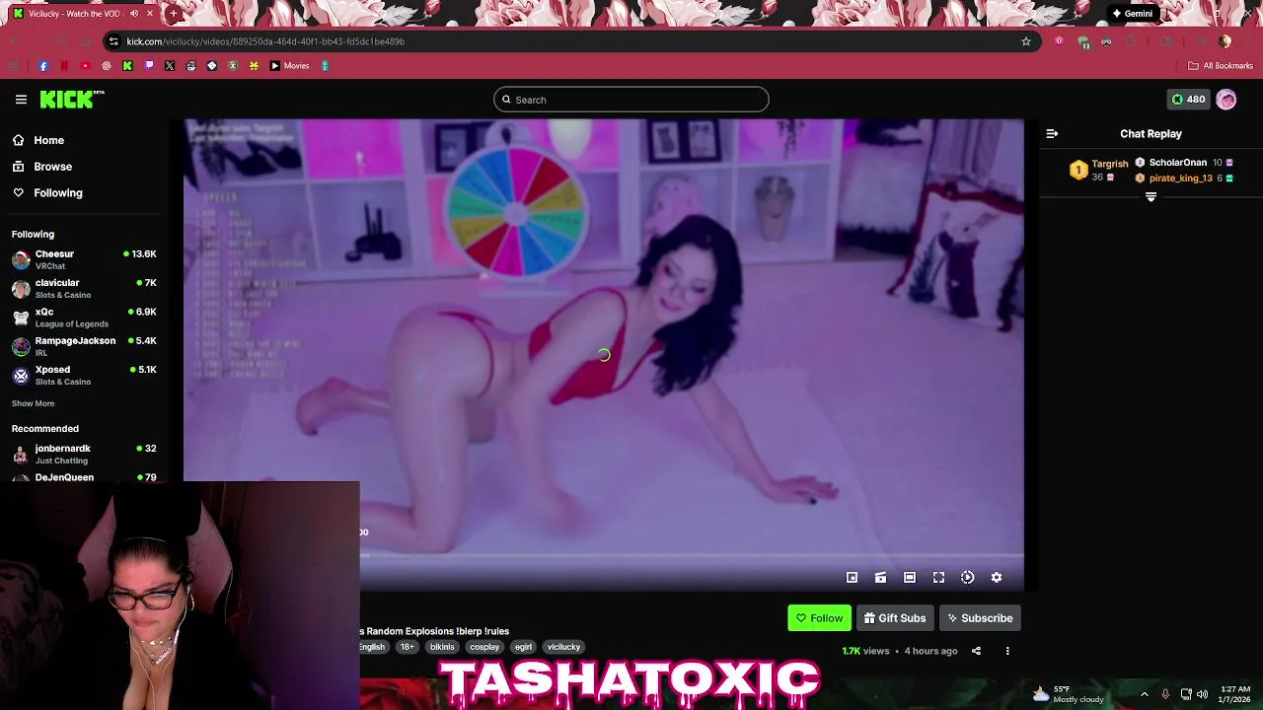Viewport: 1263px width, 710px height.
Task: Open Twitch bookmark
Action: coord(149,66)
